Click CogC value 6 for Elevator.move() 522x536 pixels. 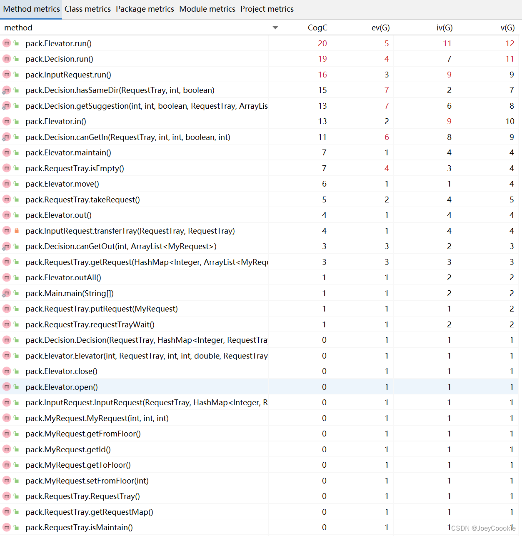click(324, 184)
